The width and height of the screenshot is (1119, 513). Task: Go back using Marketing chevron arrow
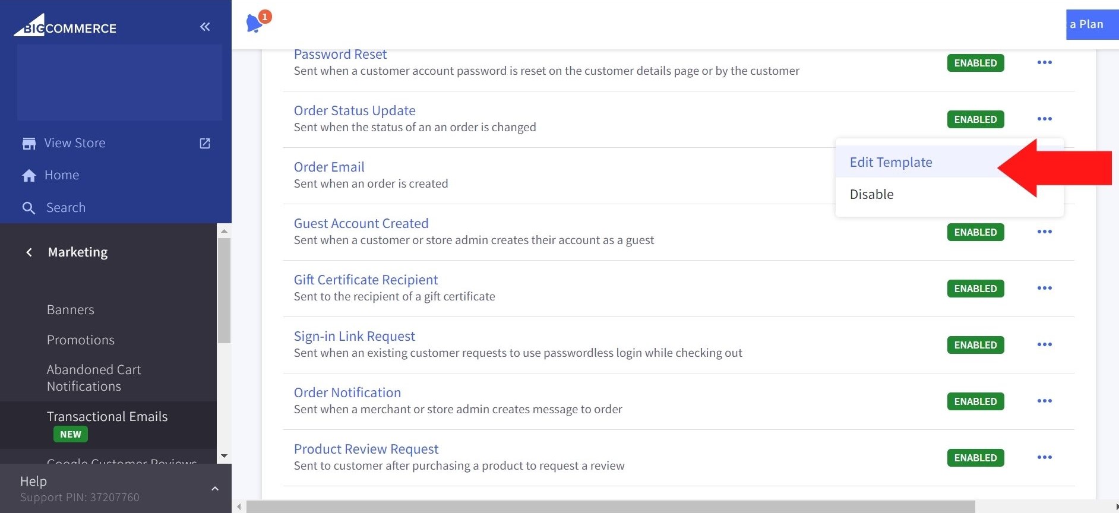tap(29, 252)
